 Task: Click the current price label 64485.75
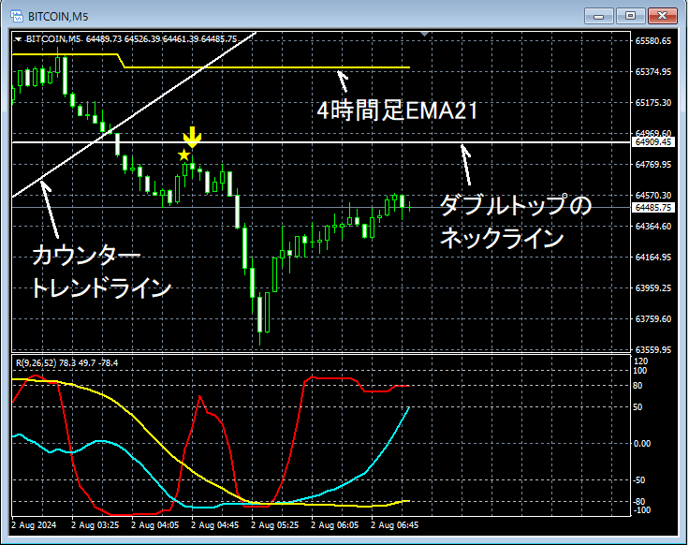[653, 208]
